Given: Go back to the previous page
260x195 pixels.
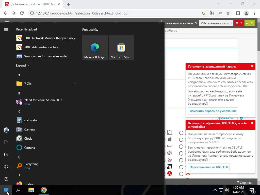Looking at the screenshot, I should (x=6, y=13).
